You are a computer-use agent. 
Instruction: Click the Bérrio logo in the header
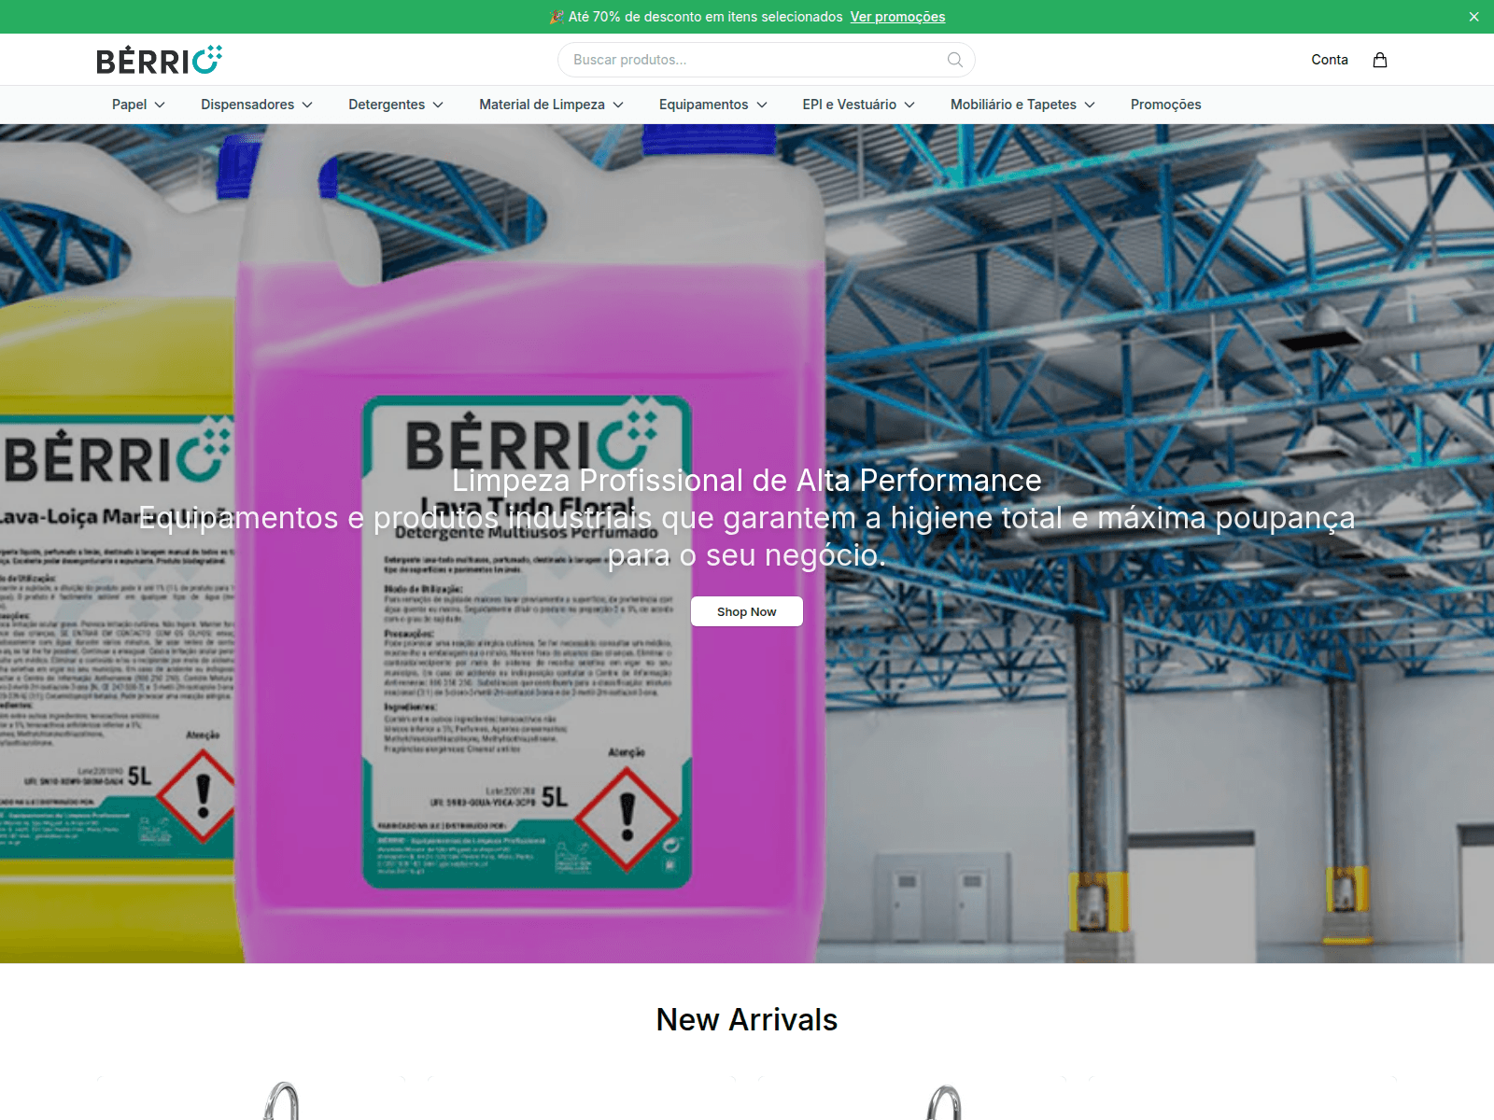160,60
